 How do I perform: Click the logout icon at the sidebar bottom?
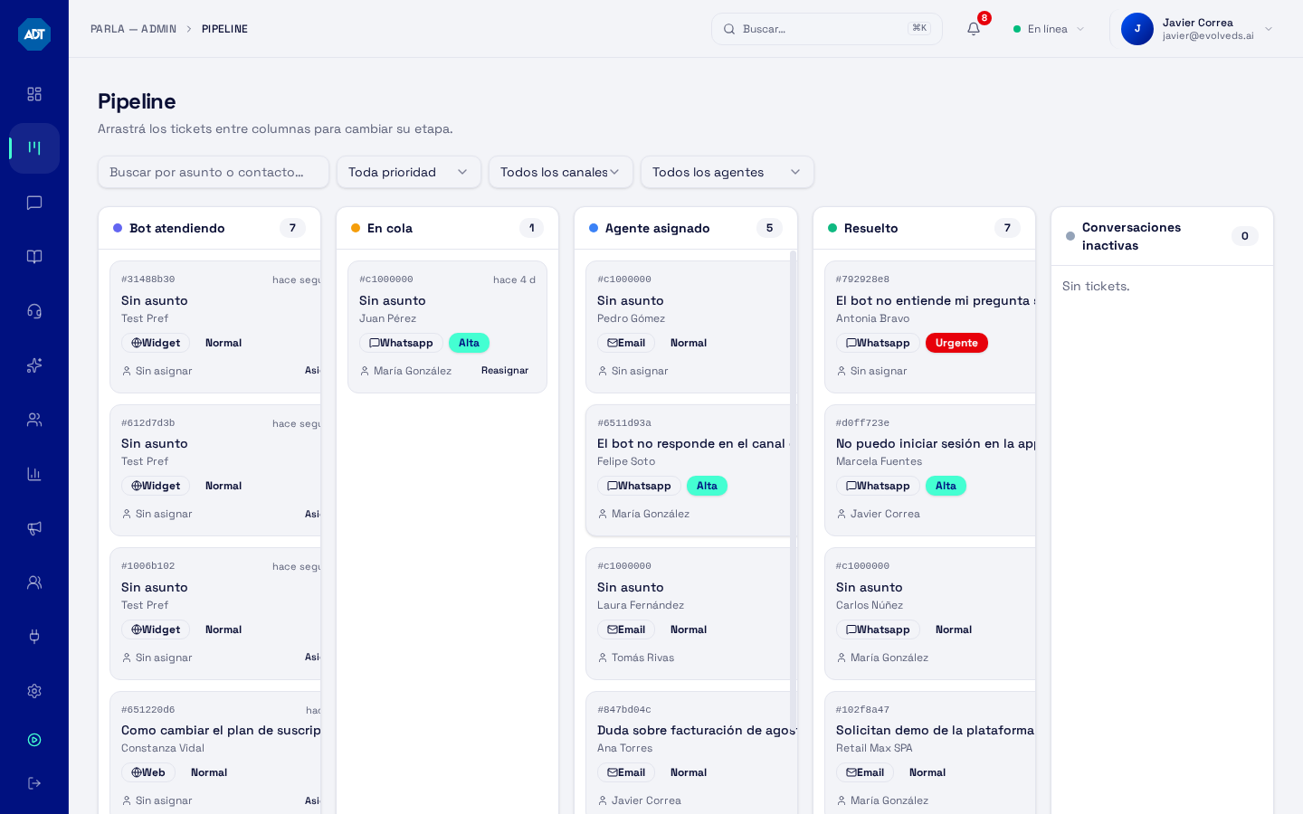[34, 783]
